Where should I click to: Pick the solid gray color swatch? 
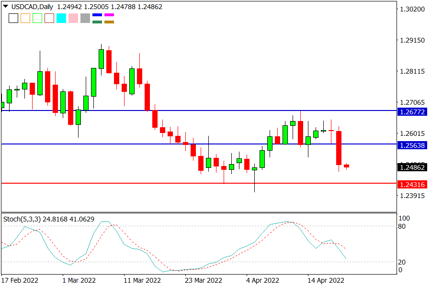point(85,18)
